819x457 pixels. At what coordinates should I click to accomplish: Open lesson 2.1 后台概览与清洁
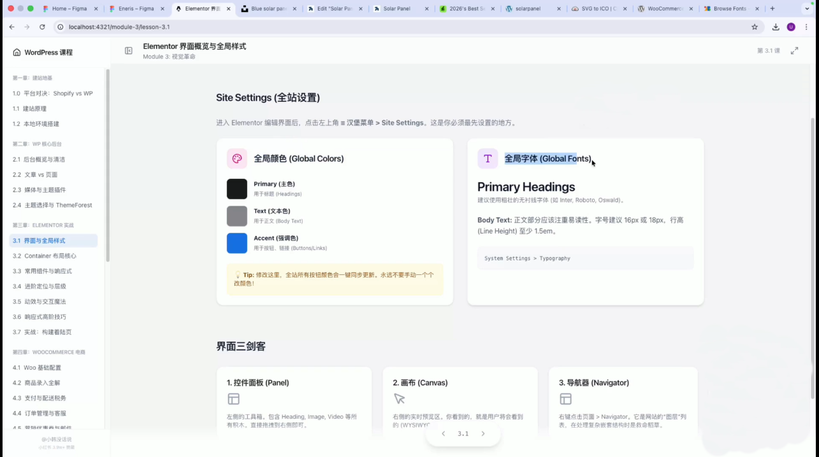pyautogui.click(x=54, y=159)
